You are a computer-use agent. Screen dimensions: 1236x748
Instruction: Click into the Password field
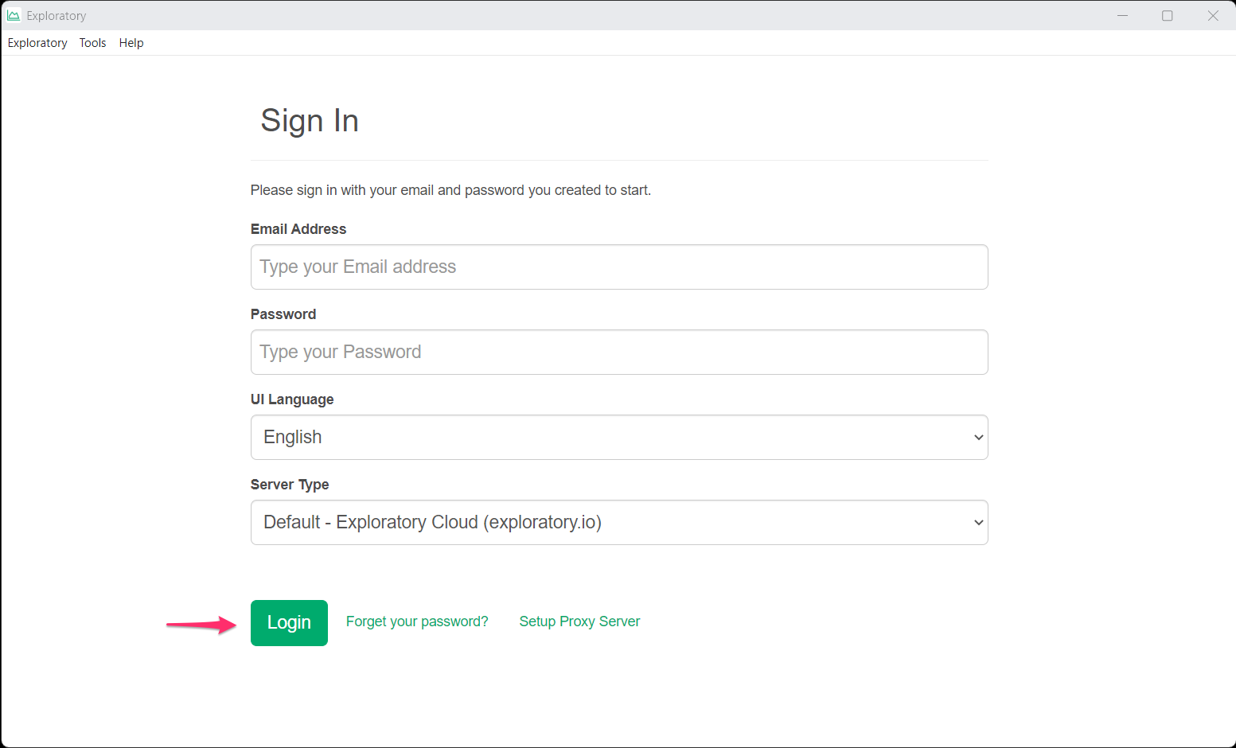pyautogui.click(x=618, y=352)
